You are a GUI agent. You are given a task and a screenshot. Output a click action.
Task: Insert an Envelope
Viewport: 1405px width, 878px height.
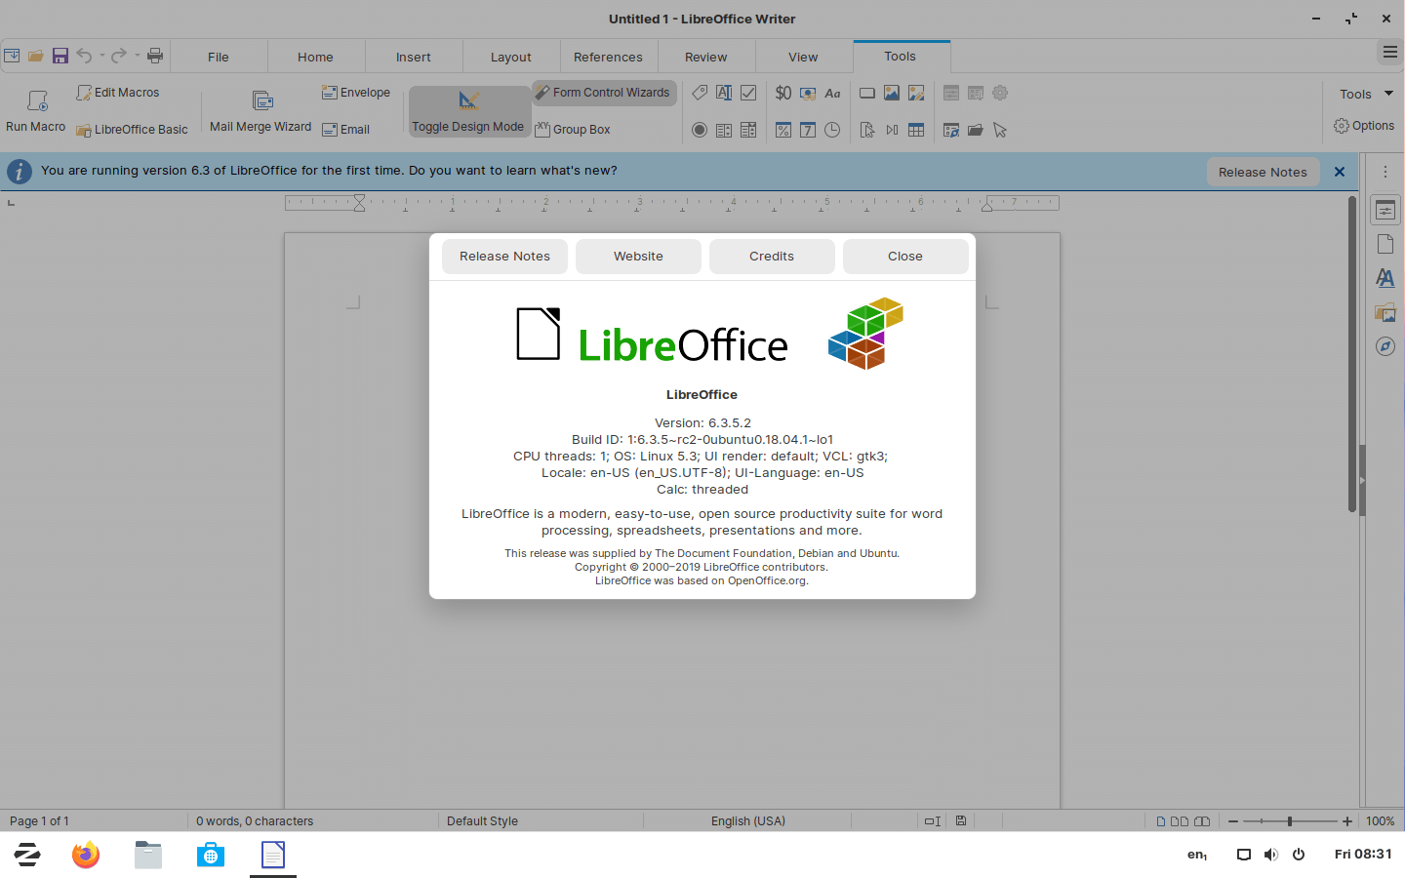[356, 93]
